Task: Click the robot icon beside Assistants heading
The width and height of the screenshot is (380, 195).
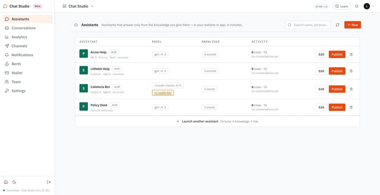Action: coord(76,25)
